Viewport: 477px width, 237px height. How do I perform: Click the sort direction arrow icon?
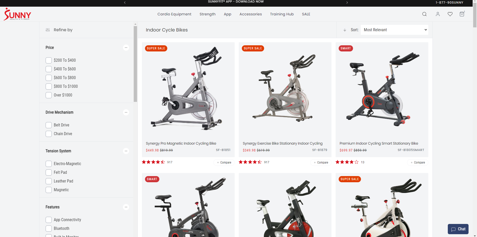pos(345,30)
